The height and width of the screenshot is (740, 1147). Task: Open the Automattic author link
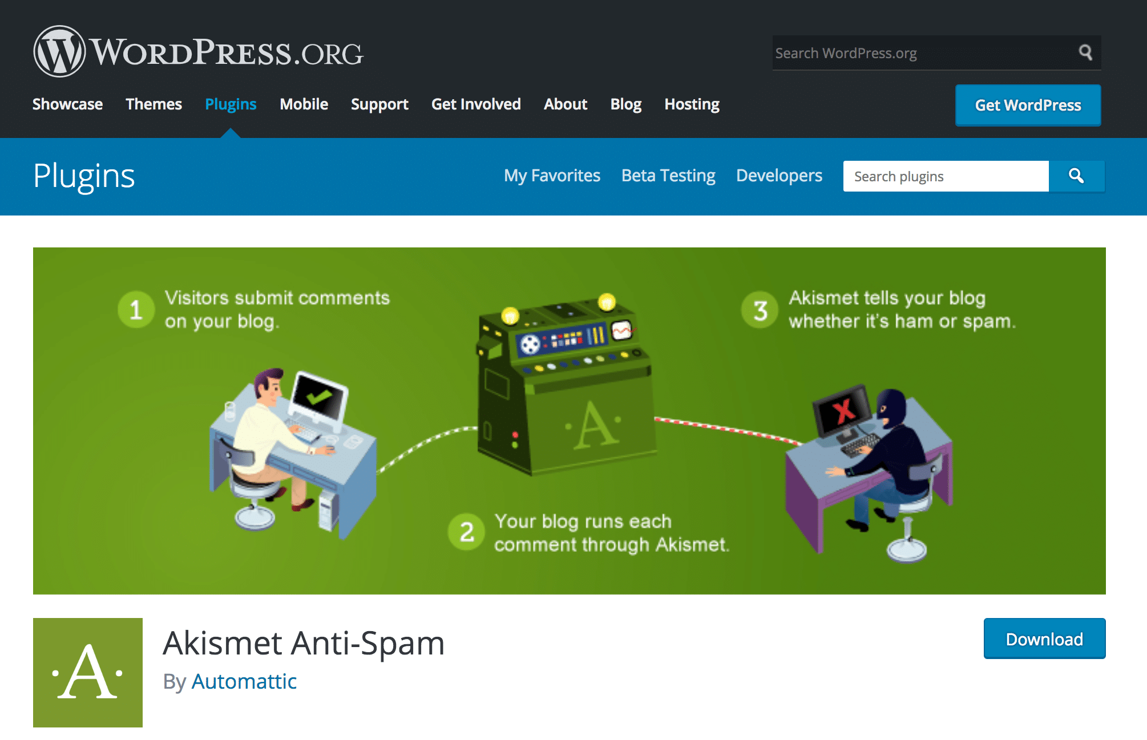click(x=244, y=681)
